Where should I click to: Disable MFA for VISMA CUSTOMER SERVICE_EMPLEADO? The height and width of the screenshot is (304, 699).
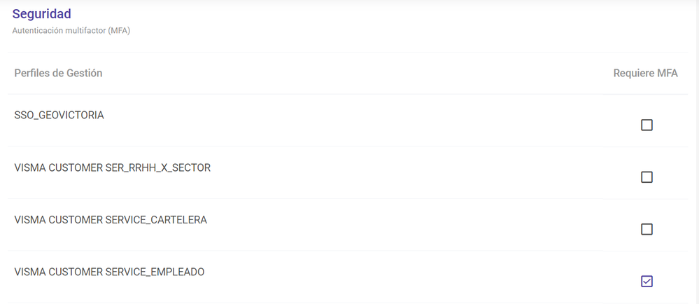647,281
